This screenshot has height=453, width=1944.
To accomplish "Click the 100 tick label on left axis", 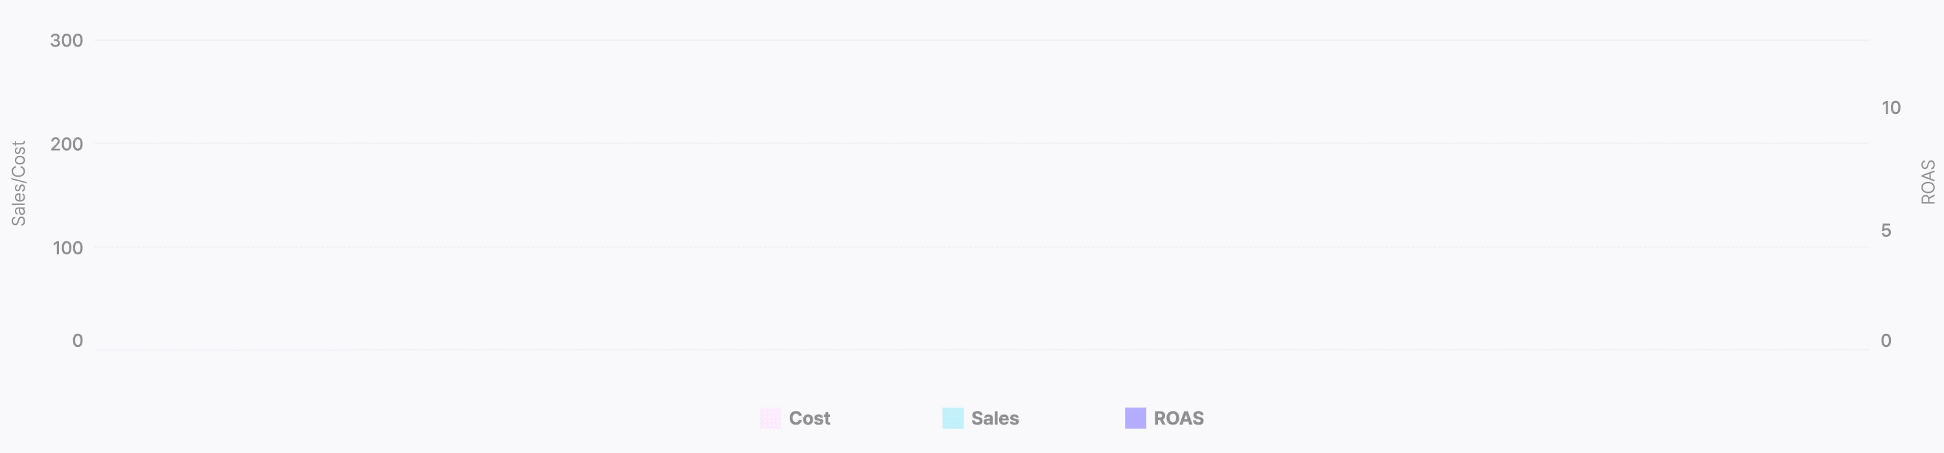I will point(67,248).
